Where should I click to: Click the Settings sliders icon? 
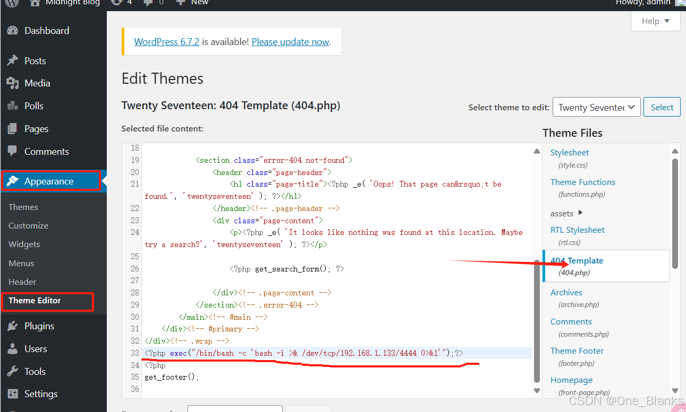pyautogui.click(x=13, y=394)
